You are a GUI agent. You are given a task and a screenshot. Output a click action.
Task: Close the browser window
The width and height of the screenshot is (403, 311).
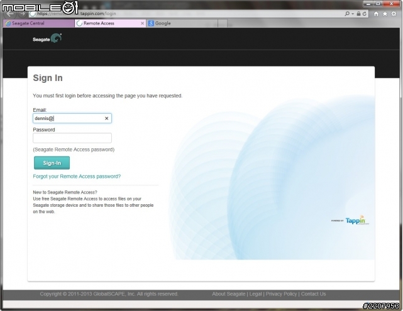click(x=392, y=4)
